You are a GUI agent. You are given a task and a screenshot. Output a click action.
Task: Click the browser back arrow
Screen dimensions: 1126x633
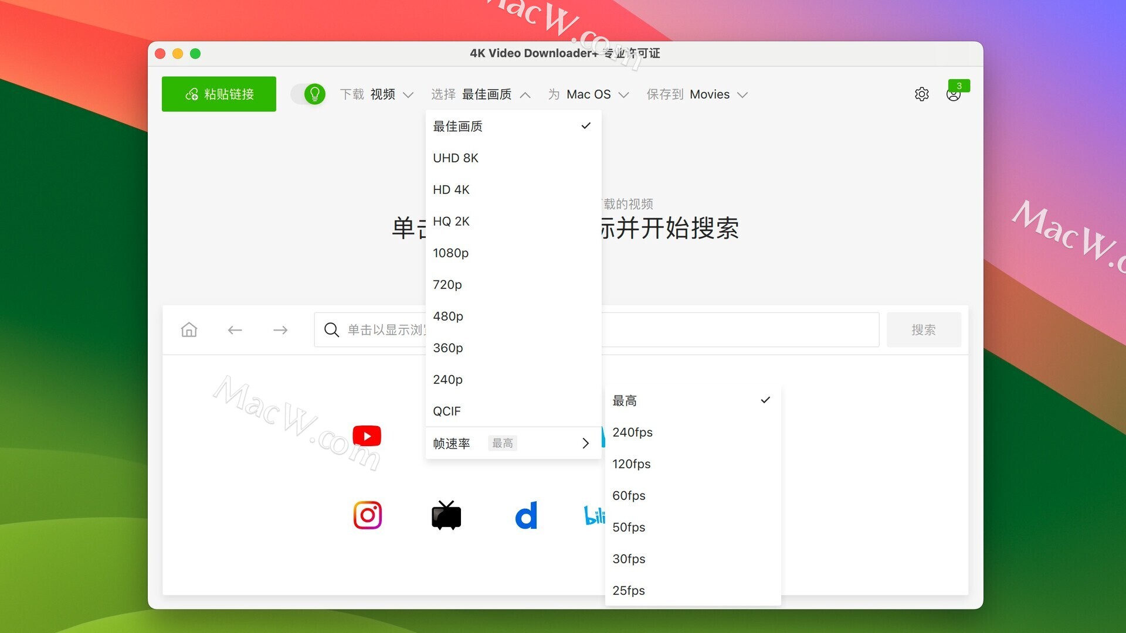click(235, 330)
